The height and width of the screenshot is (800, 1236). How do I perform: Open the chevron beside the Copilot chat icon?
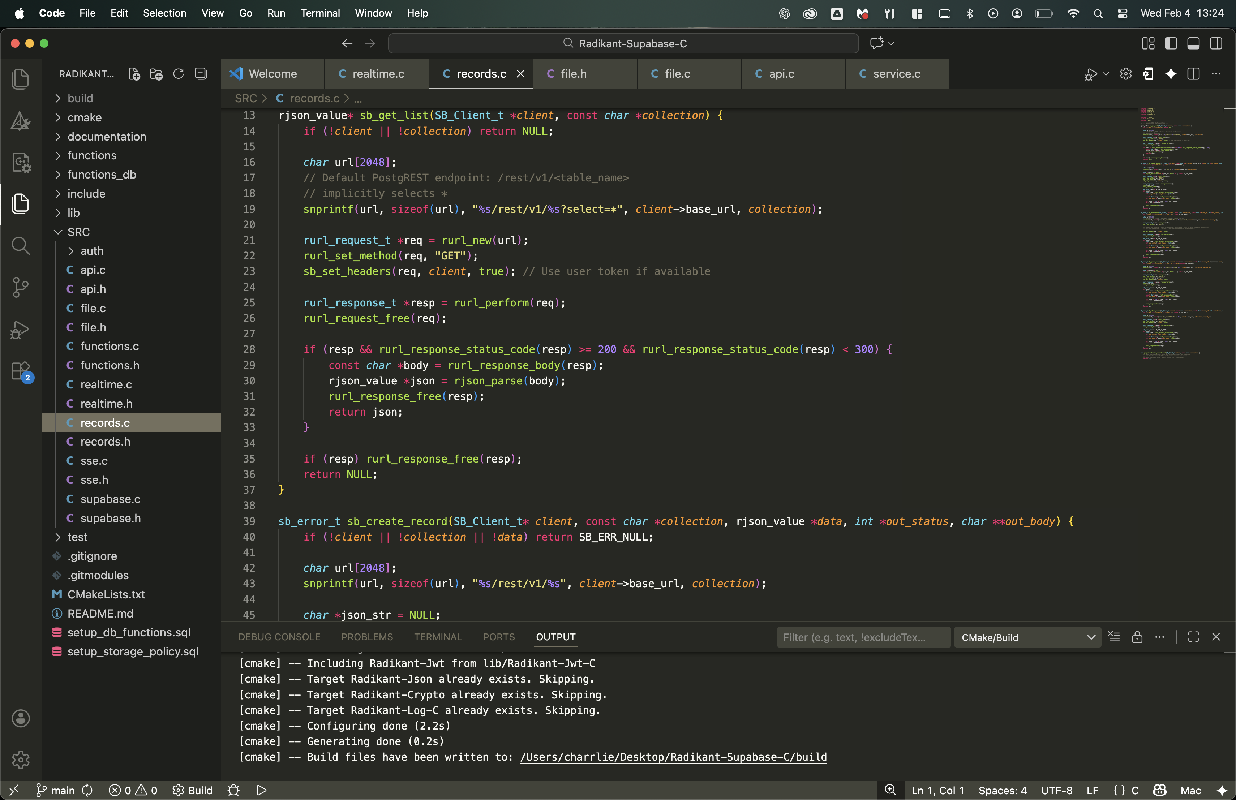coord(891,43)
